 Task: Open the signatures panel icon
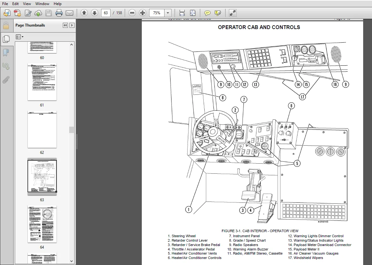pyautogui.click(x=6, y=66)
